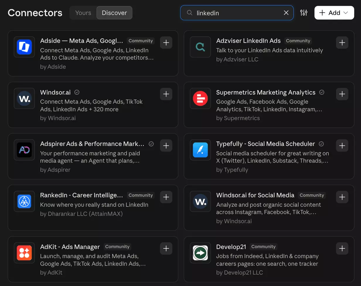Open Typefully - Social Media Scheduler title
The height and width of the screenshot is (286, 361).
(265, 144)
